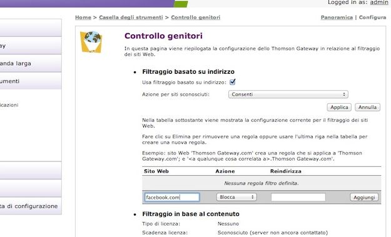Click the 'Filtraggio basato su indirizzo' heading
The width and height of the screenshot is (391, 237).
(x=188, y=72)
